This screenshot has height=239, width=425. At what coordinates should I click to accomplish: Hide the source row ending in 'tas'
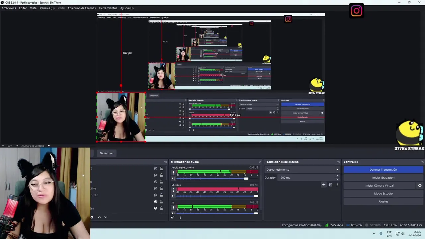(155, 208)
